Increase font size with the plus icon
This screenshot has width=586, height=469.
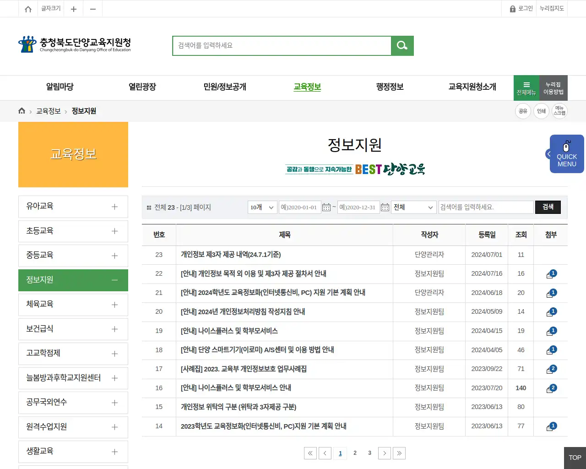click(x=73, y=9)
